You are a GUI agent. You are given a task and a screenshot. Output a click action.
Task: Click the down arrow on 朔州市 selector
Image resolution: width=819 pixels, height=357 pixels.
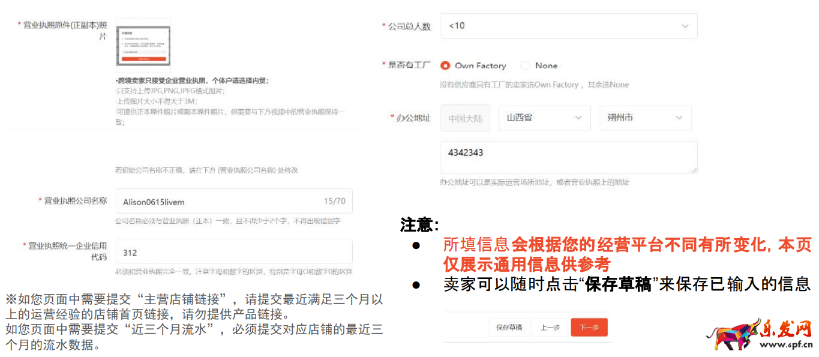(679, 118)
